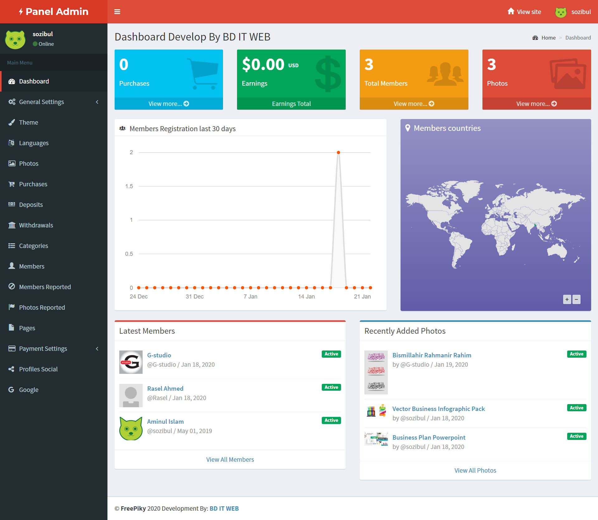
Task: Click the Withdrawals bank icon in sidebar
Action: 12,225
